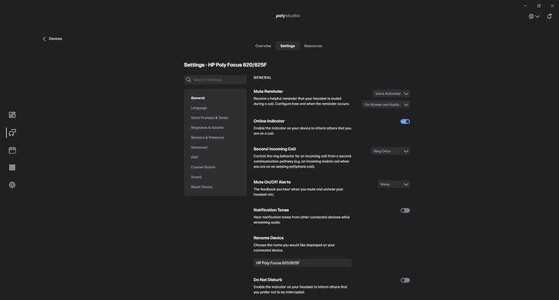Image resolution: width=559 pixels, height=300 pixels.
Task: Open Language settings category
Action: point(199,108)
